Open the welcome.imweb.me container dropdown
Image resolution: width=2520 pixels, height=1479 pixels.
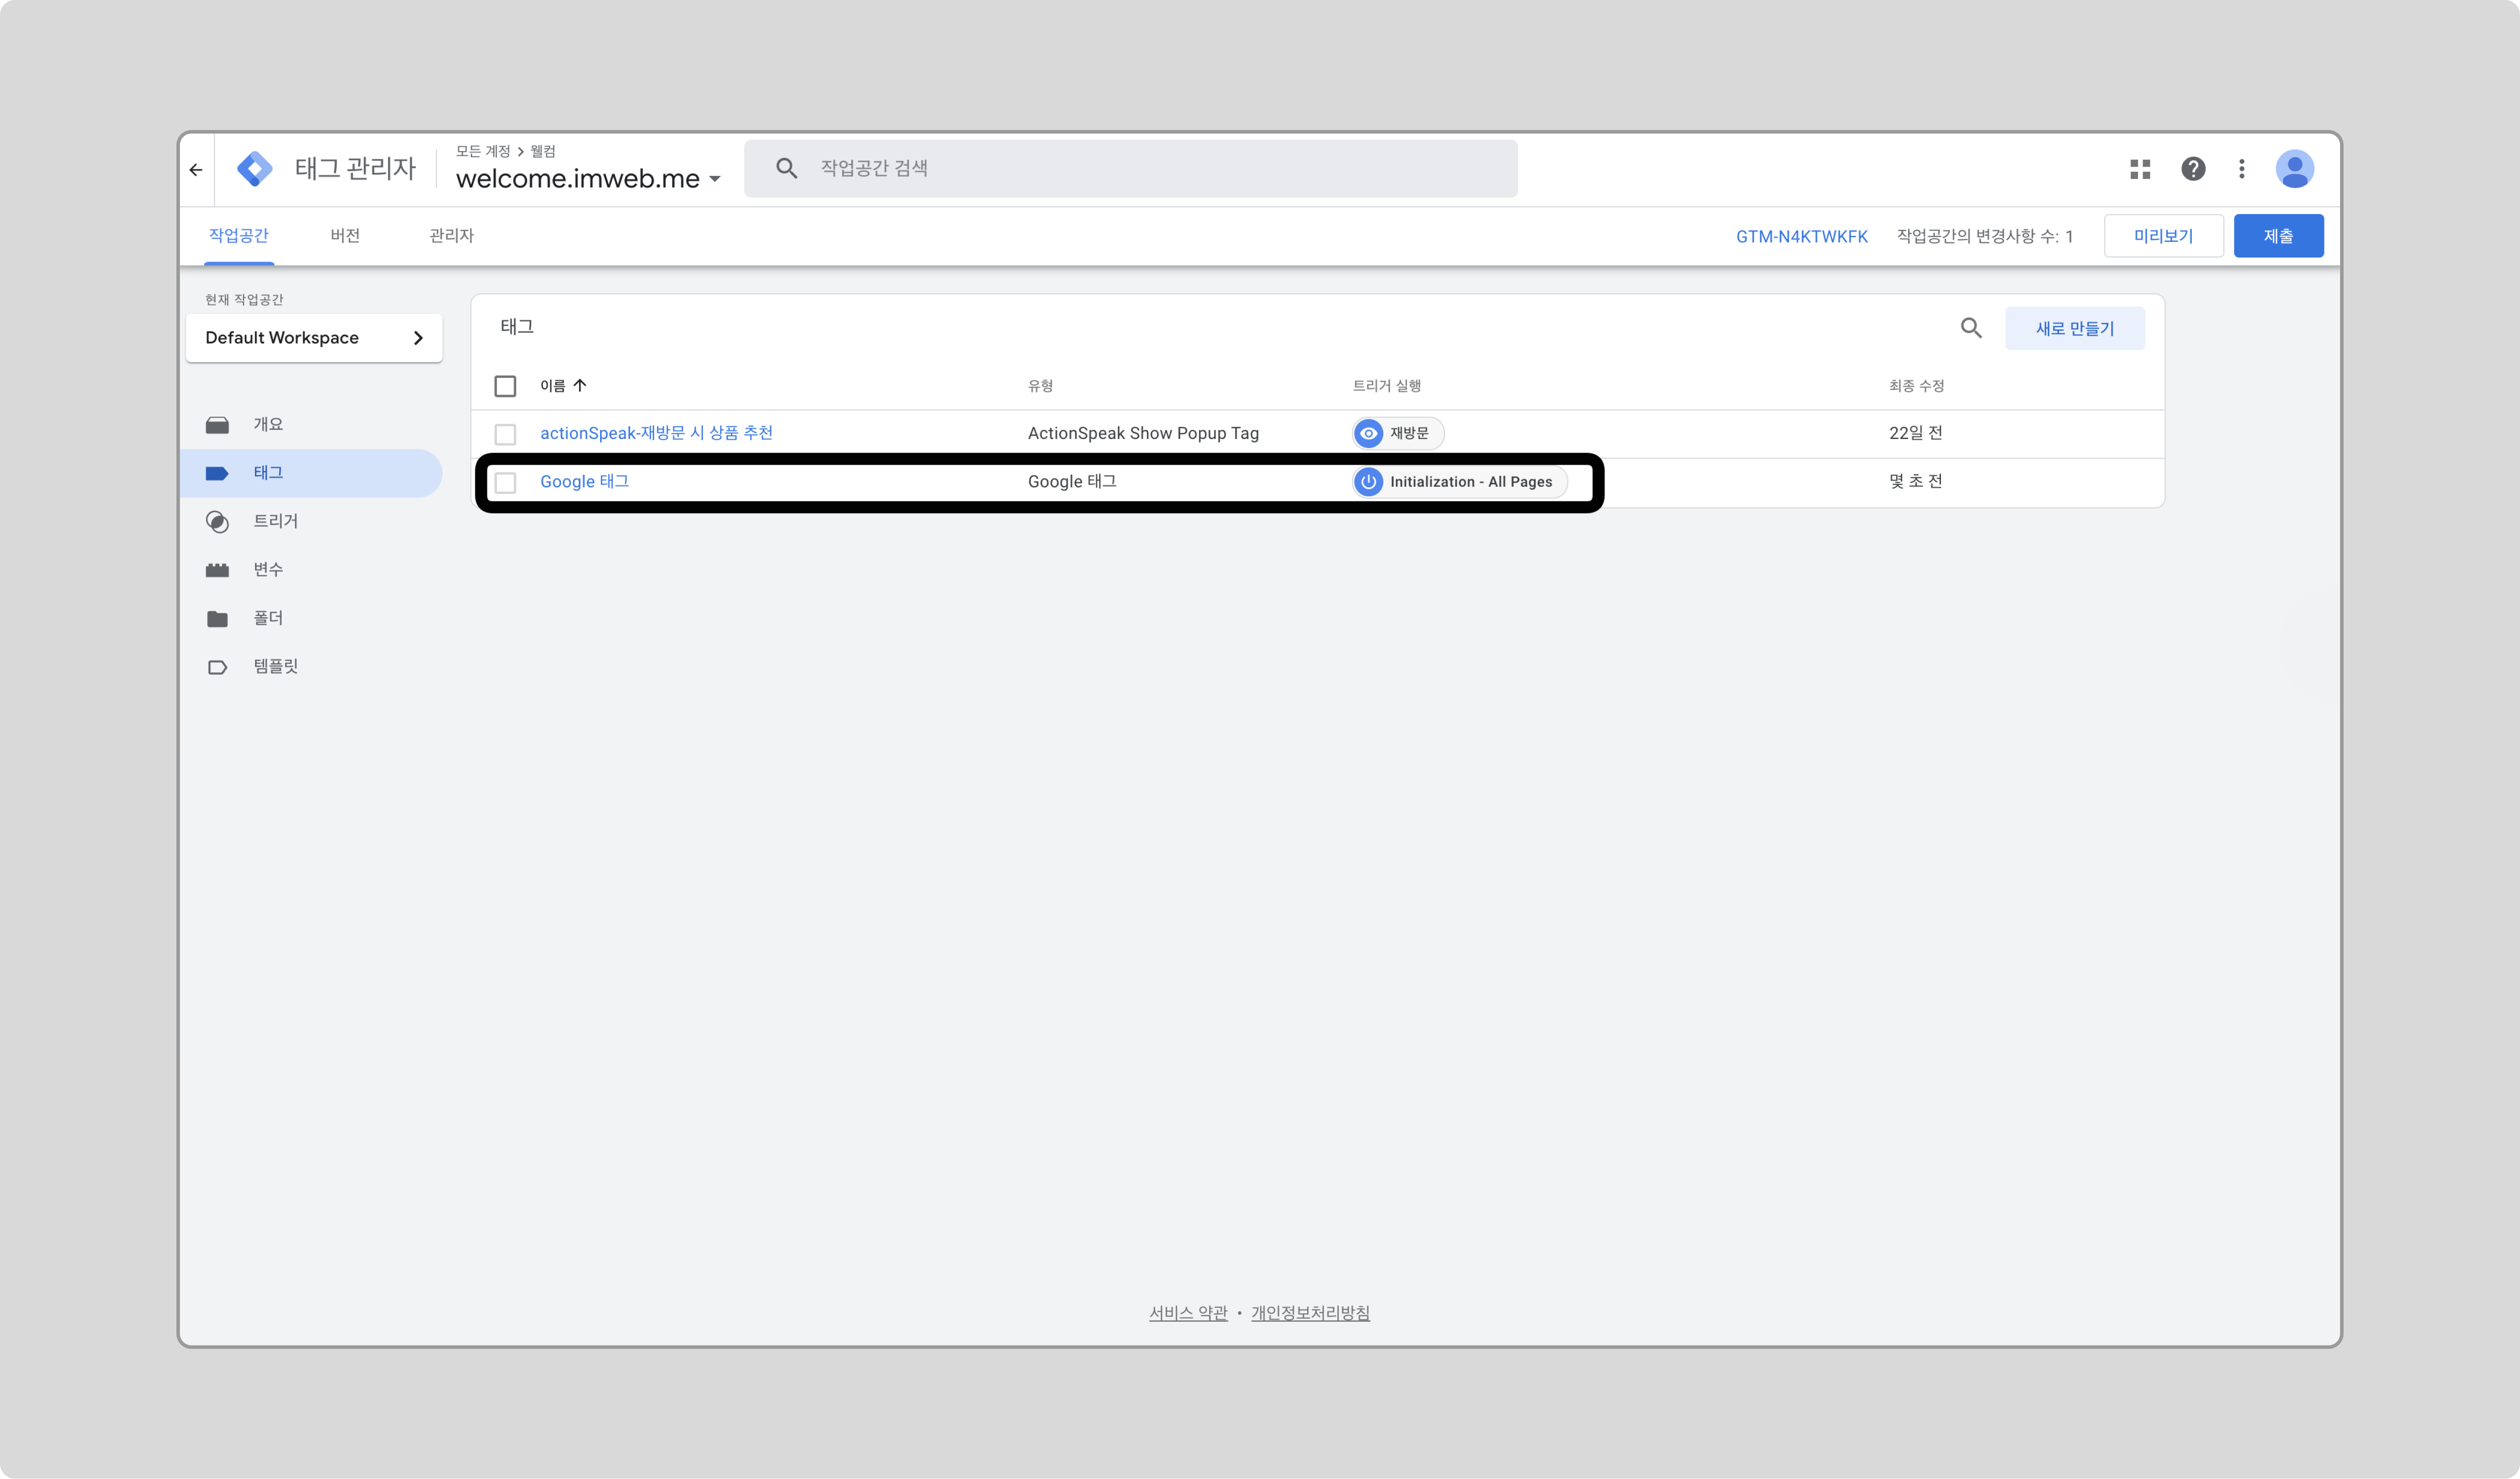tap(588, 179)
